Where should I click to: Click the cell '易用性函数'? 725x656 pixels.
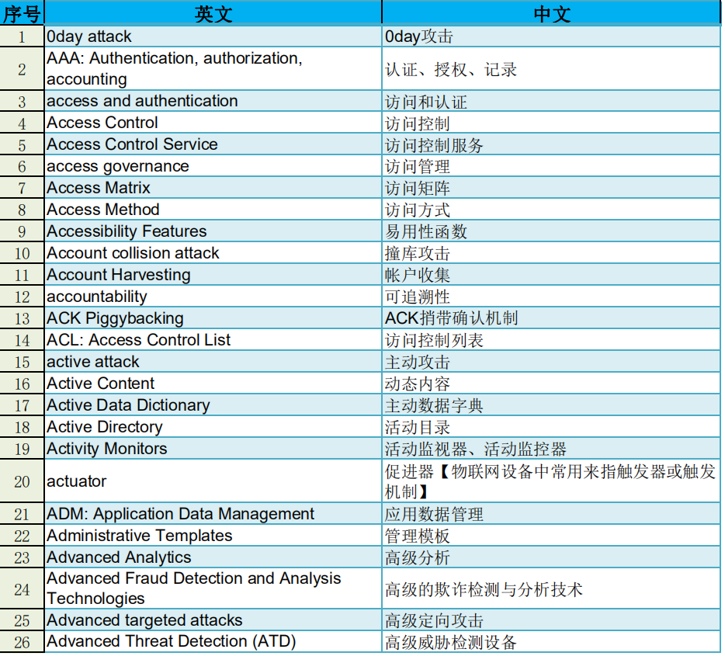tap(551, 231)
